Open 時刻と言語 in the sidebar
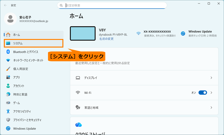Screen dimensions: 224x135 [x=34, y=94]
